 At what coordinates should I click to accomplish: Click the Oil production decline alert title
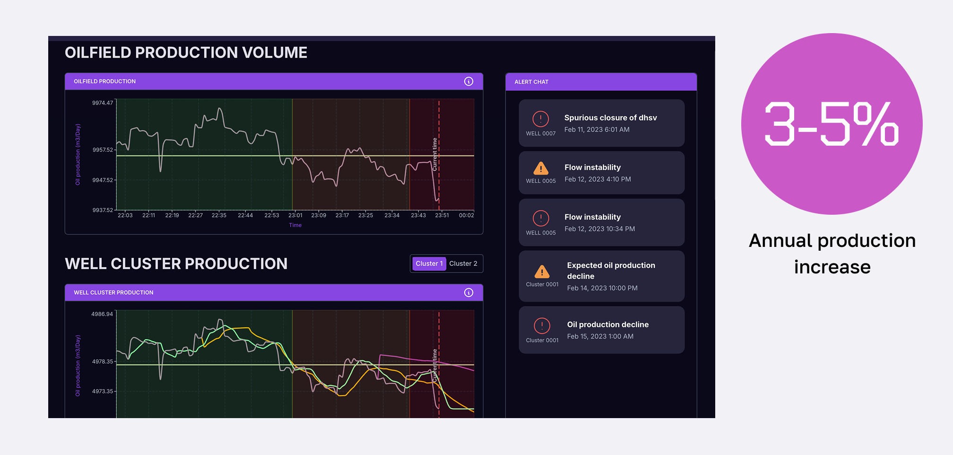[607, 324]
